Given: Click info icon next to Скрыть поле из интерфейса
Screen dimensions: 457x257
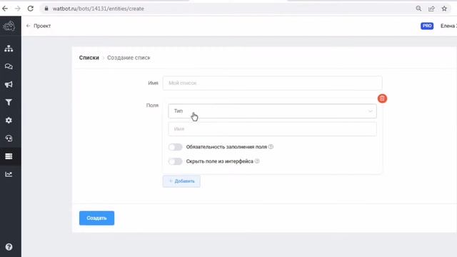Looking at the screenshot, I should coord(257,161).
